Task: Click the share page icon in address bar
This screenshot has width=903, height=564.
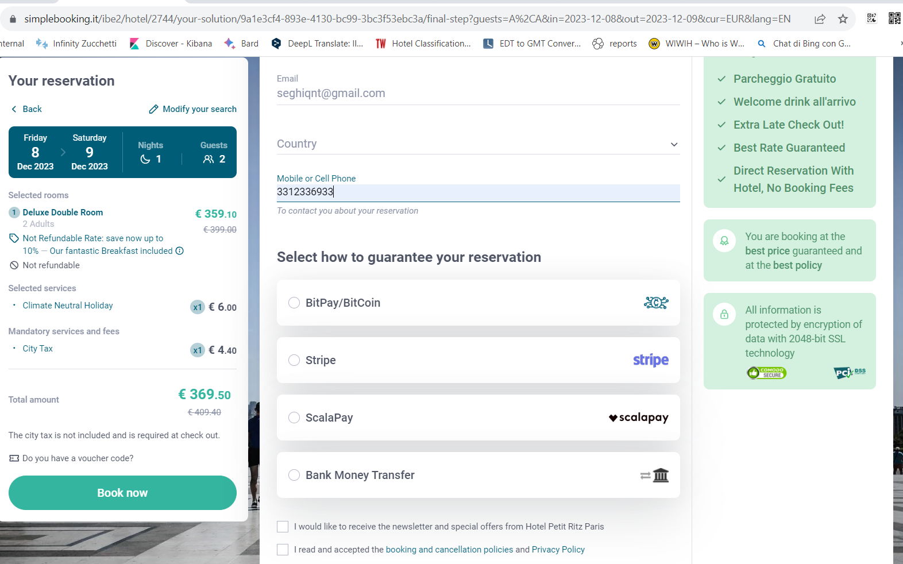Action: [820, 19]
